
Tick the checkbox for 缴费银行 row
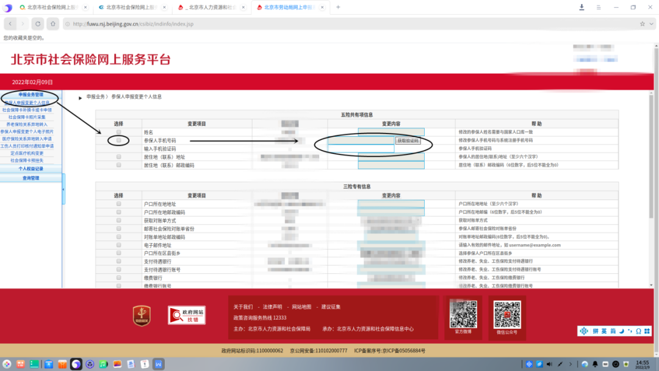click(x=118, y=278)
